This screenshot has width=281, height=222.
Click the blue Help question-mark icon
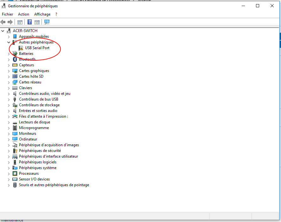29,22
